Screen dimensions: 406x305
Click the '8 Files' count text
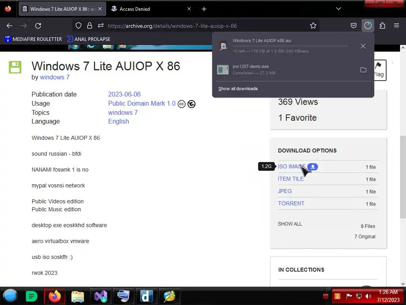(368, 226)
